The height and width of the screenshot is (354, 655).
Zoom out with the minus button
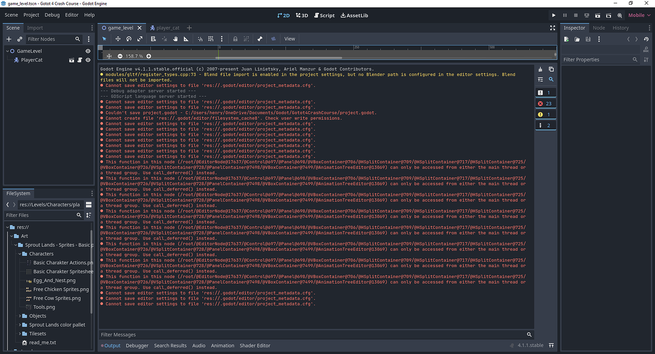tap(120, 56)
